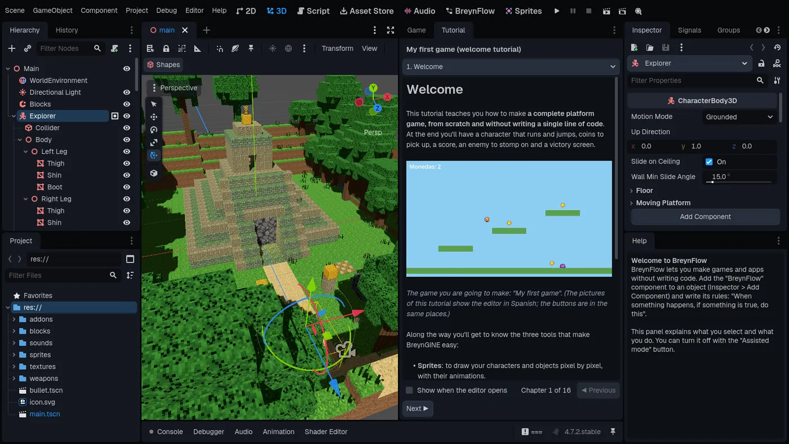Open the Movie Maker film reel icon
Image resolution: width=789 pixels, height=444 pixels.
pyautogui.click(x=638, y=11)
